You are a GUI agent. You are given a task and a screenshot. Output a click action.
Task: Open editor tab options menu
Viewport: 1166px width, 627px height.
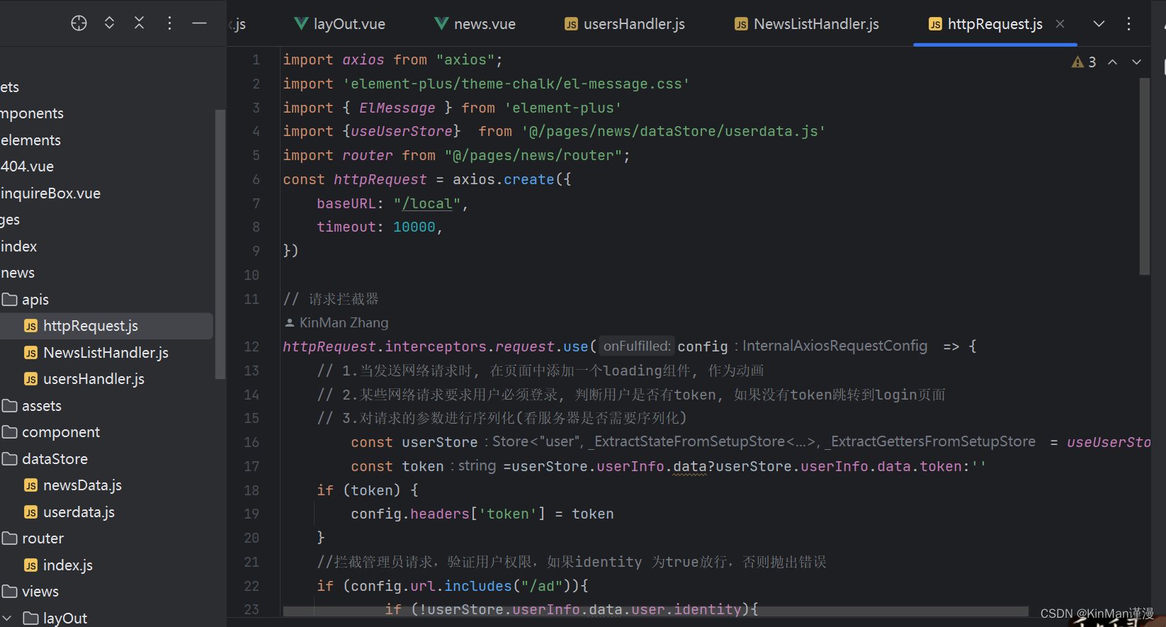tap(1128, 24)
